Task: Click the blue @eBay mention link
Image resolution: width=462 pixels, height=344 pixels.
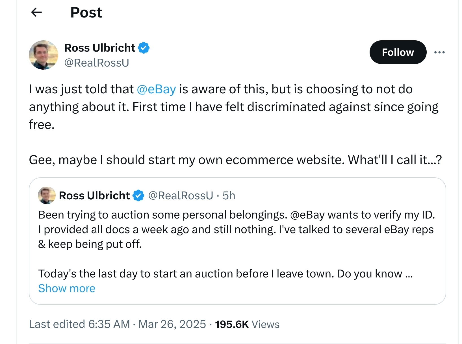Action: click(156, 89)
